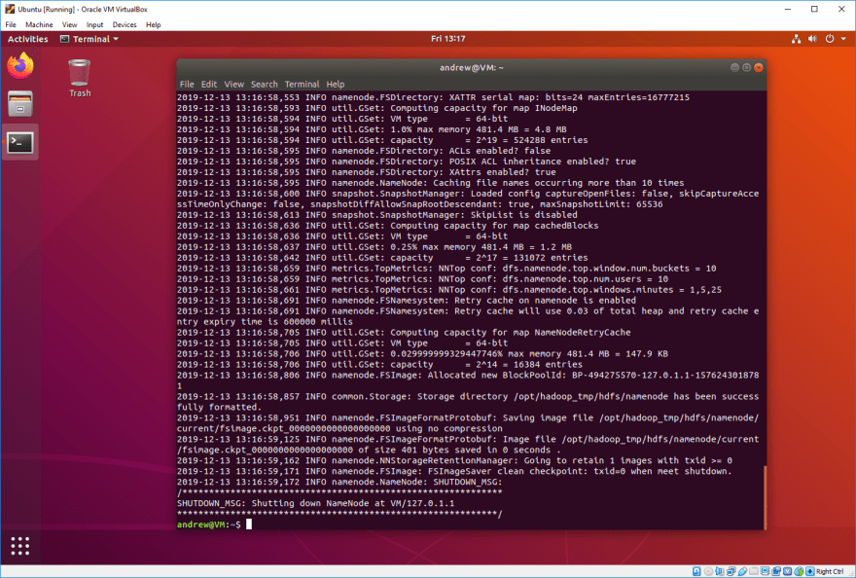856x578 pixels.
Task: Open the Terminal app menu in top bar
Action: pos(89,39)
